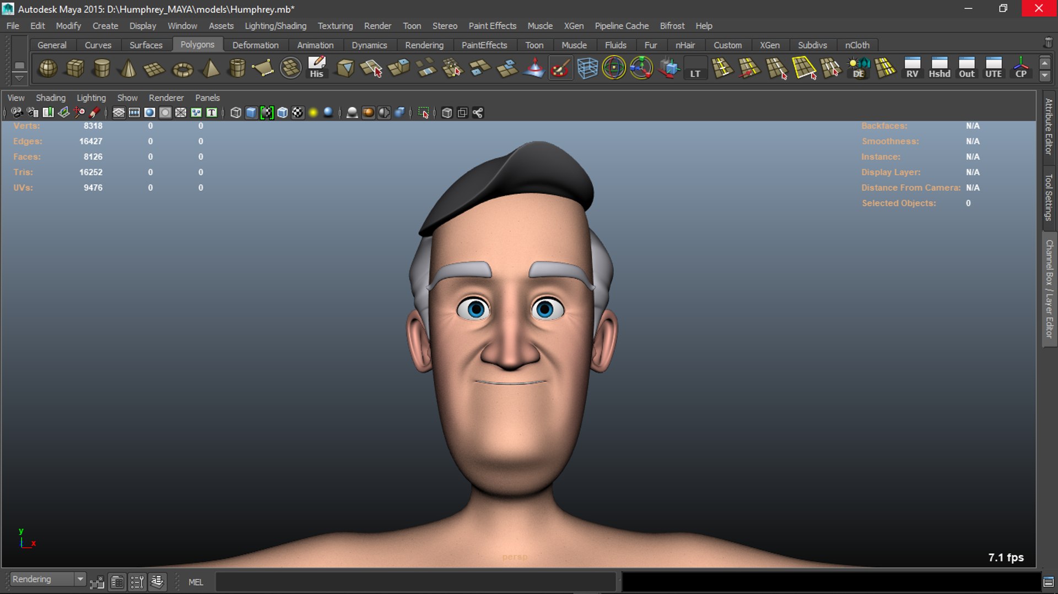This screenshot has height=594, width=1058.
Task: Toggle the viewport grid display
Action: coord(118,113)
